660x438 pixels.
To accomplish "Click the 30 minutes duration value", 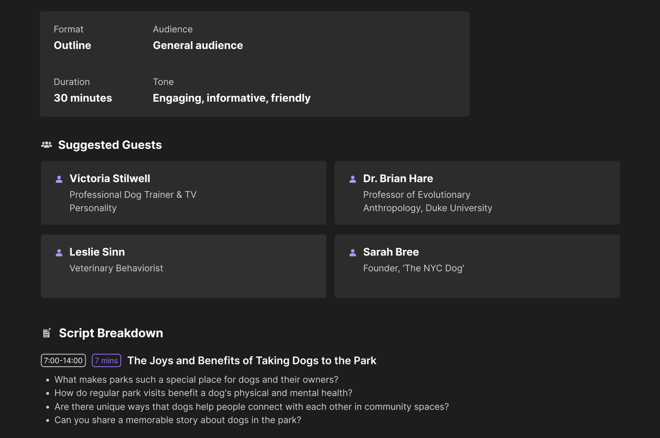I will (83, 98).
